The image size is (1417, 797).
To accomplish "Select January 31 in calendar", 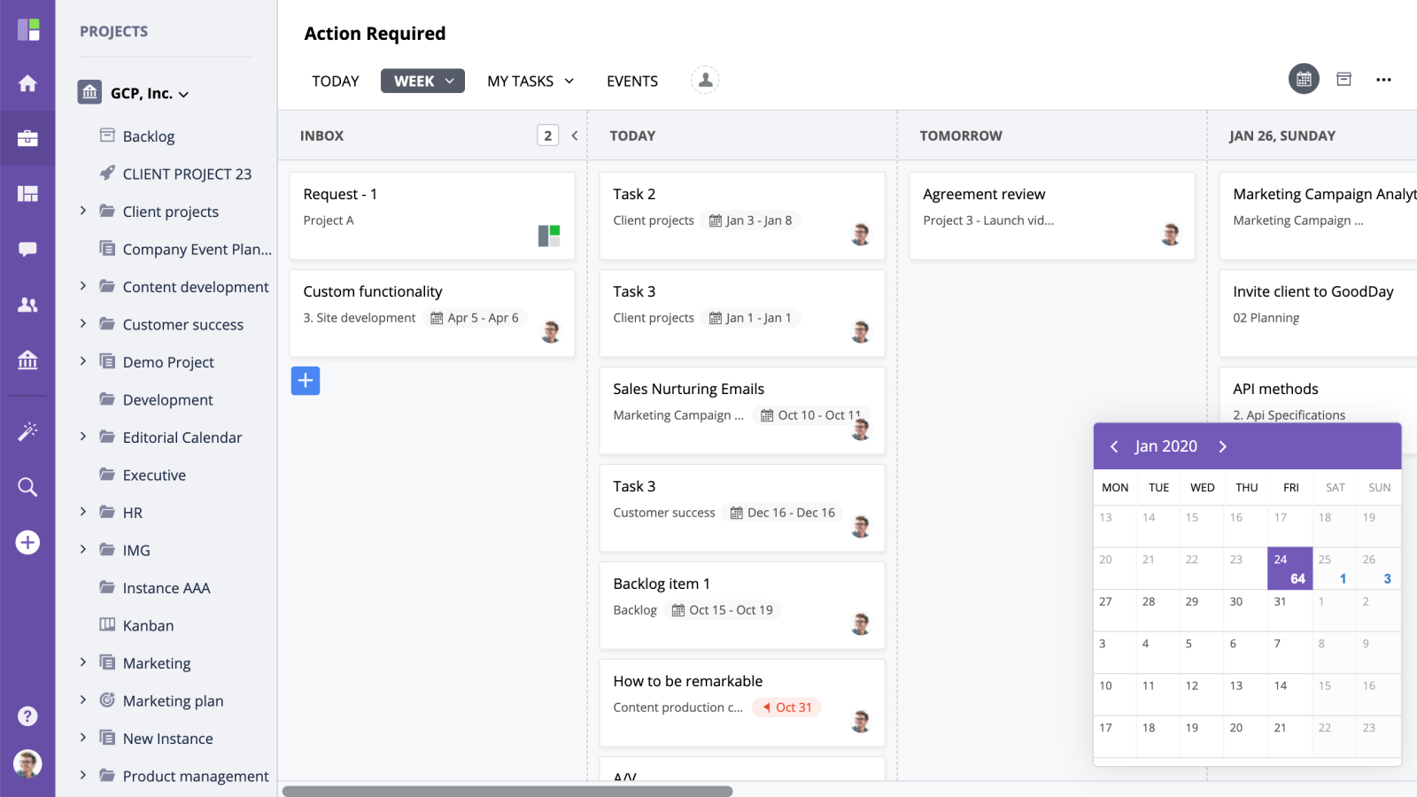I will pyautogui.click(x=1290, y=611).
